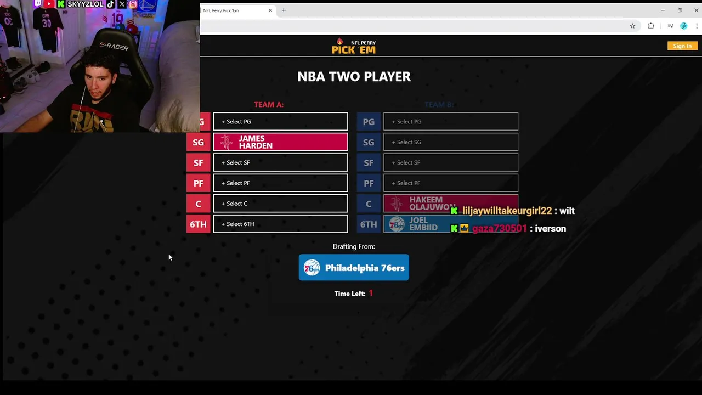The width and height of the screenshot is (702, 395).
Task: Select the Team B PF slot
Action: 451,183
